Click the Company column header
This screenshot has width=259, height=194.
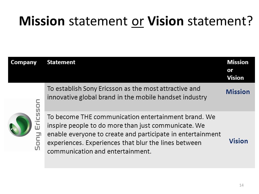click(x=24, y=62)
